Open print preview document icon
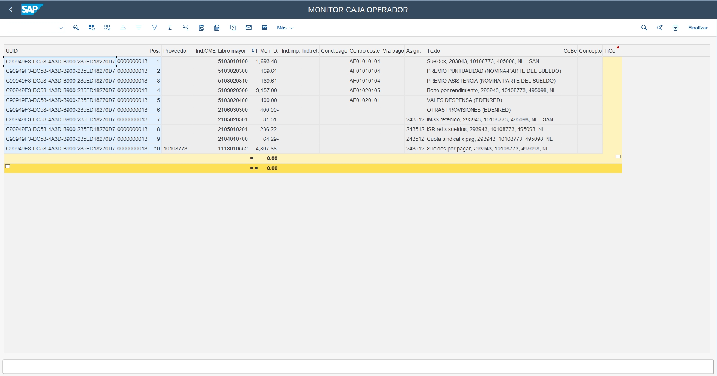 point(201,27)
